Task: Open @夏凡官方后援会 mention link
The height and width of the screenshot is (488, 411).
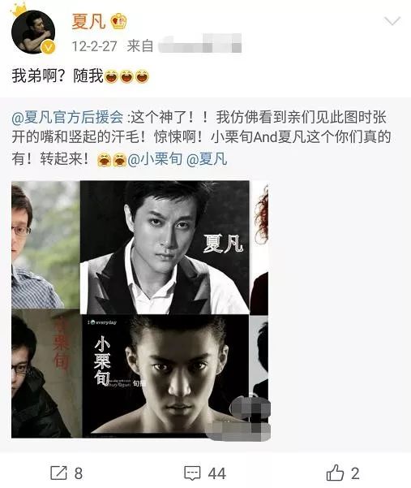Action: point(68,118)
